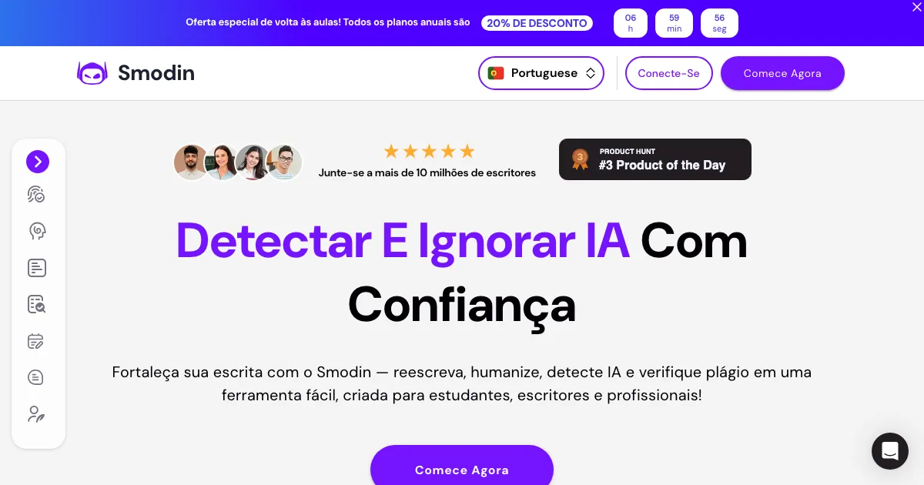The width and height of the screenshot is (924, 485).
Task: Open the round text bubble icon in the sidebar
Action: [x=36, y=377]
